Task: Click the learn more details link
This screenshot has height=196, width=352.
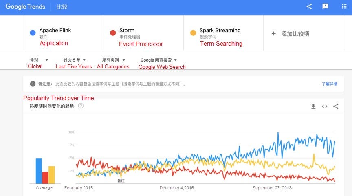Action: click(329, 84)
